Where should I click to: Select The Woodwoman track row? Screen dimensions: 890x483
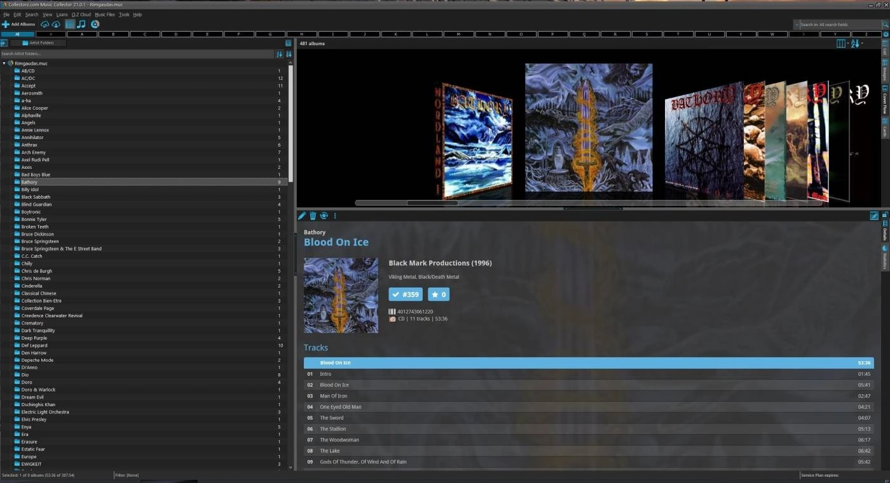(589, 440)
